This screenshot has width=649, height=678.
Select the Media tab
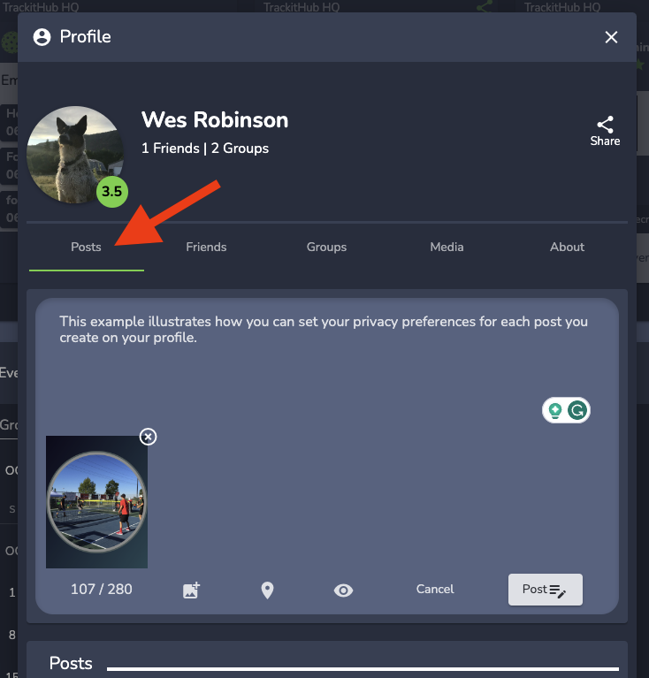(x=447, y=248)
